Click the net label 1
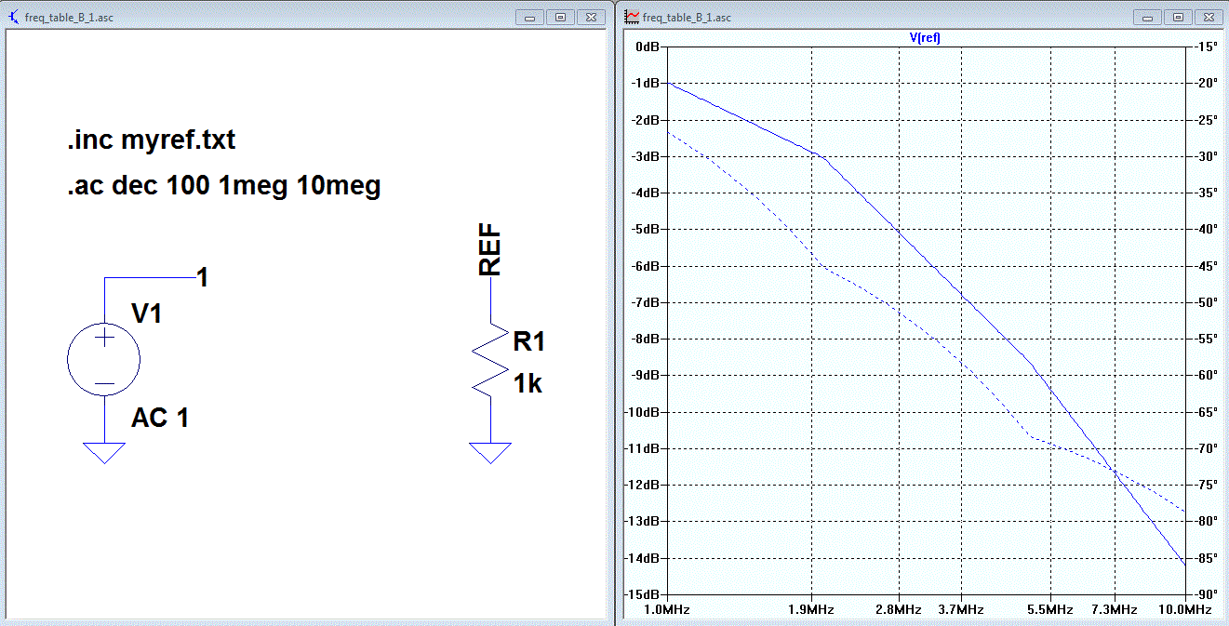 click(x=202, y=276)
